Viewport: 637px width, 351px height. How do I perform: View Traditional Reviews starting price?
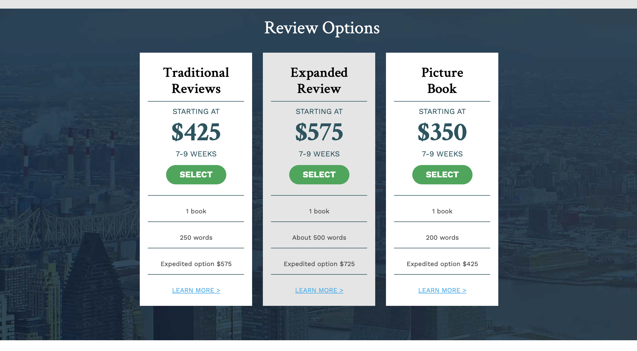196,132
